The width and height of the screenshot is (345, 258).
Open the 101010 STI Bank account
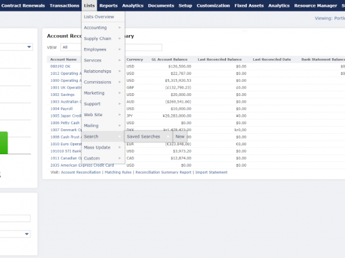tap(66, 151)
